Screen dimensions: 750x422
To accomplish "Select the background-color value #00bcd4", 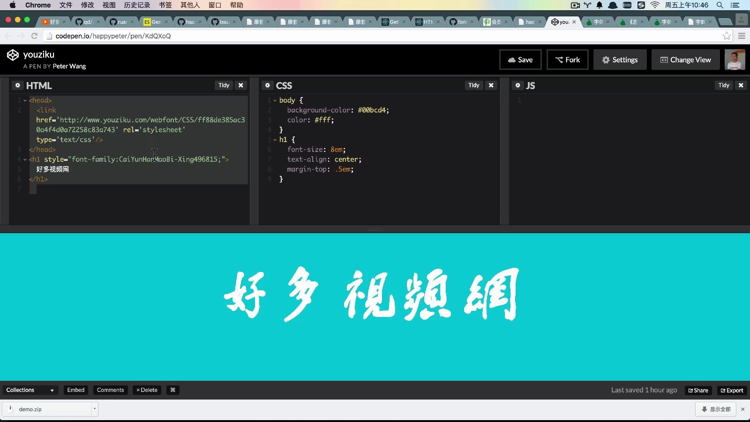I will [x=374, y=110].
